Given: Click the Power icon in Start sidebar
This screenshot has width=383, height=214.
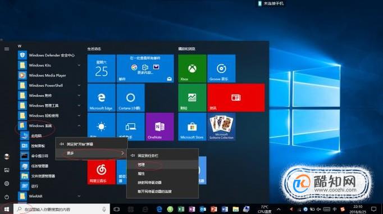Looking at the screenshot, I should [7, 197].
